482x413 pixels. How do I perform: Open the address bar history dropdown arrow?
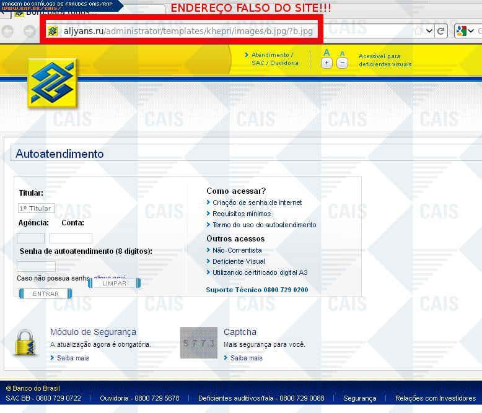(x=429, y=31)
